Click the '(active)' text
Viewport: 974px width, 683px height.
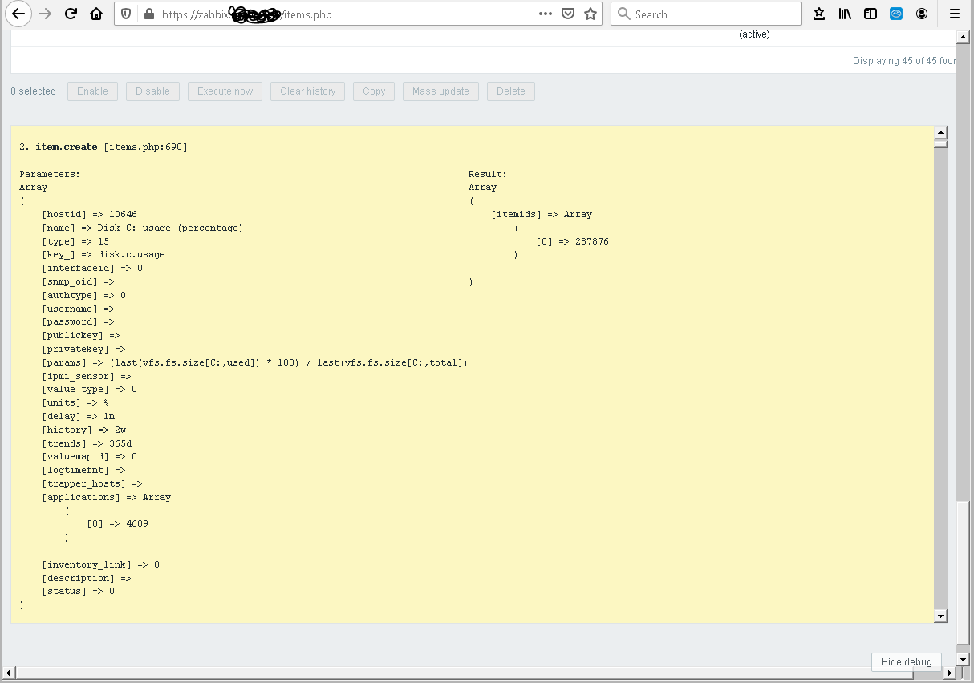click(754, 34)
